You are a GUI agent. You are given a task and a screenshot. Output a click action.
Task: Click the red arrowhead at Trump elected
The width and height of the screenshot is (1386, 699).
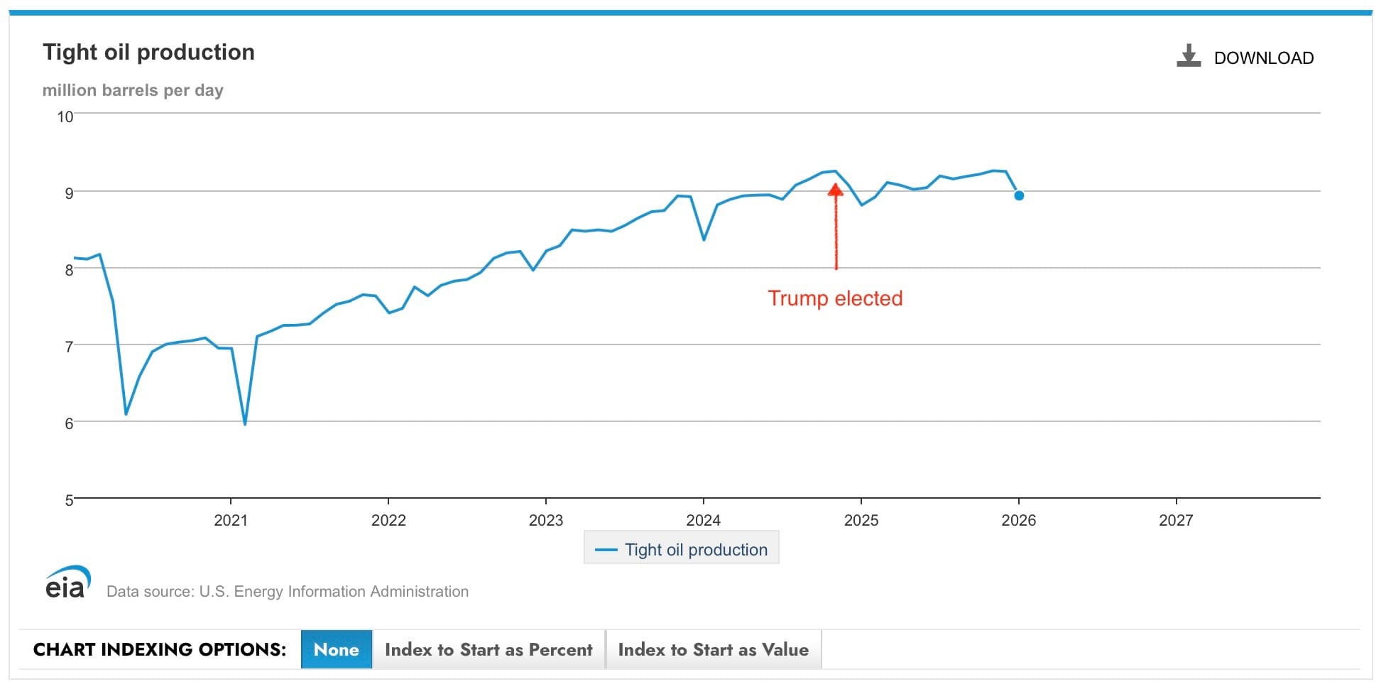click(x=836, y=190)
